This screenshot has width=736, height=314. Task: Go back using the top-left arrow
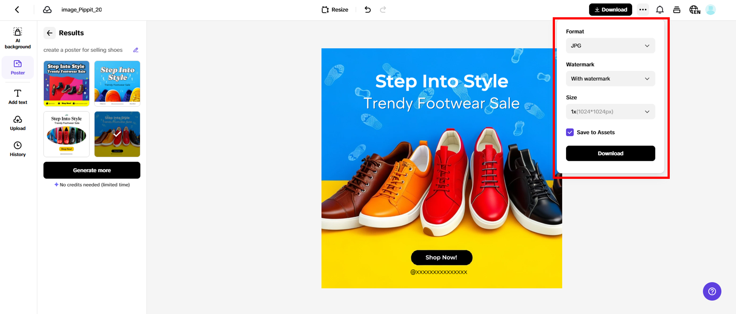tap(17, 10)
